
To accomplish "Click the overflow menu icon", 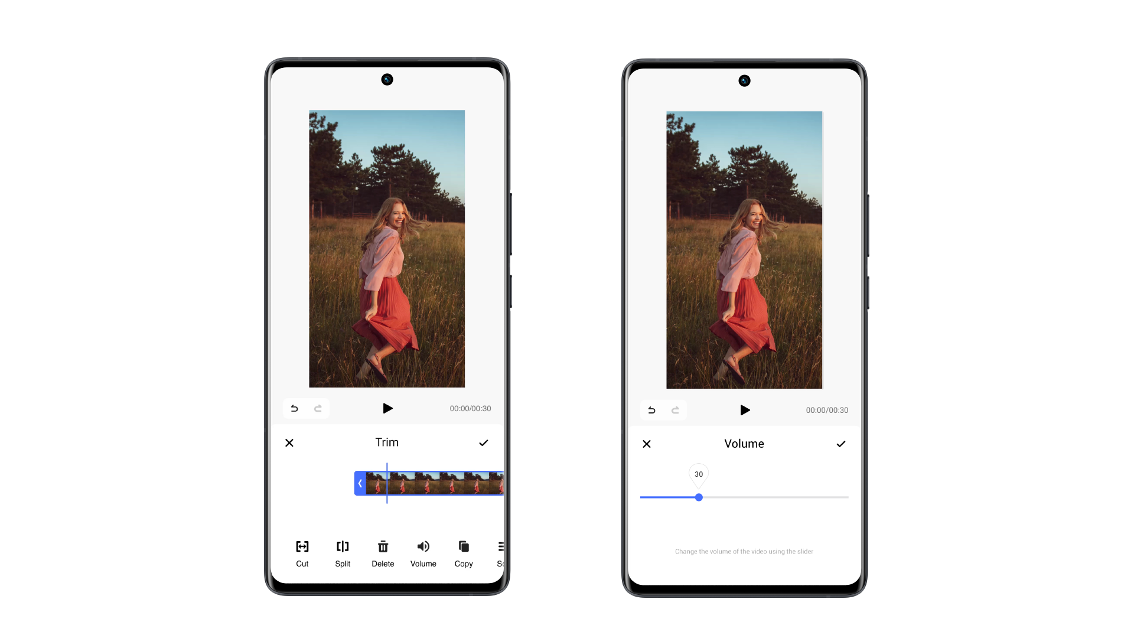I will pos(500,546).
